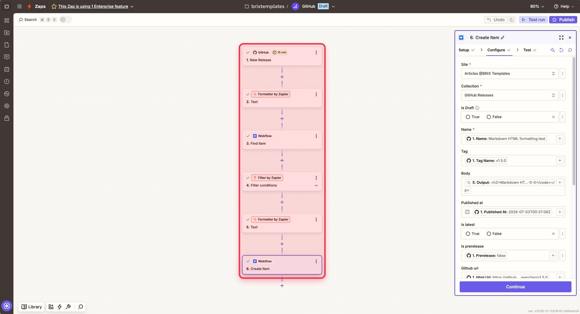Click the search fields icon in panel
Screen dimensions: 580x314
tap(570, 50)
